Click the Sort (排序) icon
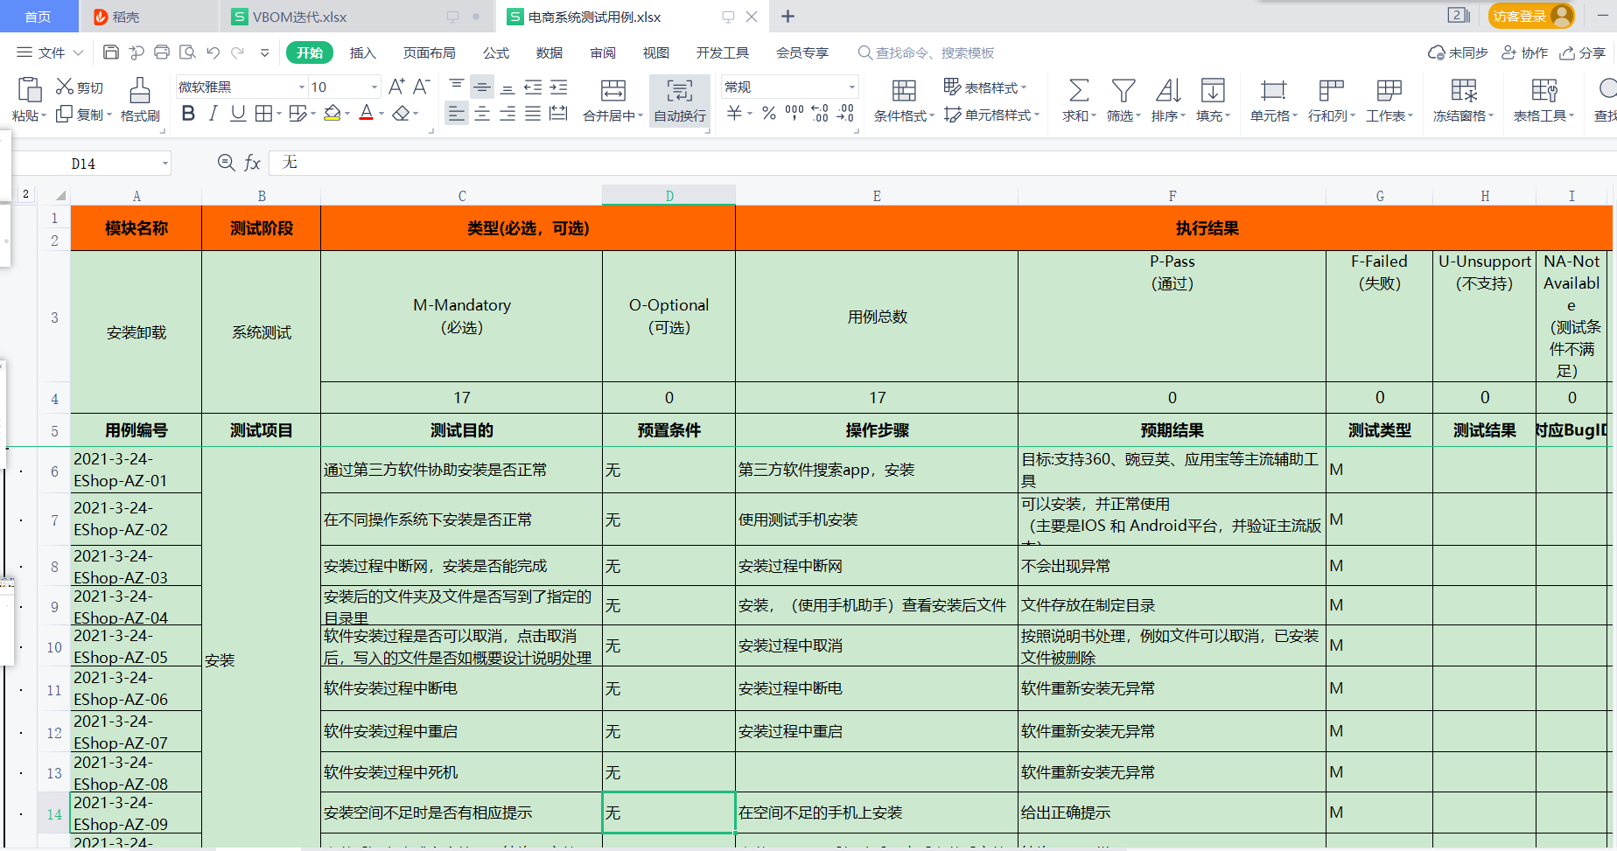 pos(1168,90)
